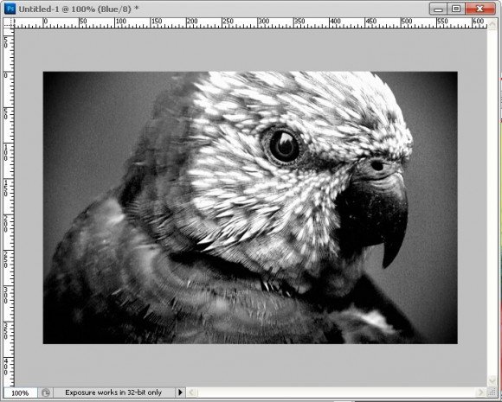Open the status bar menu arrow

pos(180,392)
